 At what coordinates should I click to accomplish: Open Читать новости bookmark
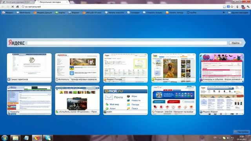[x=114, y=13]
